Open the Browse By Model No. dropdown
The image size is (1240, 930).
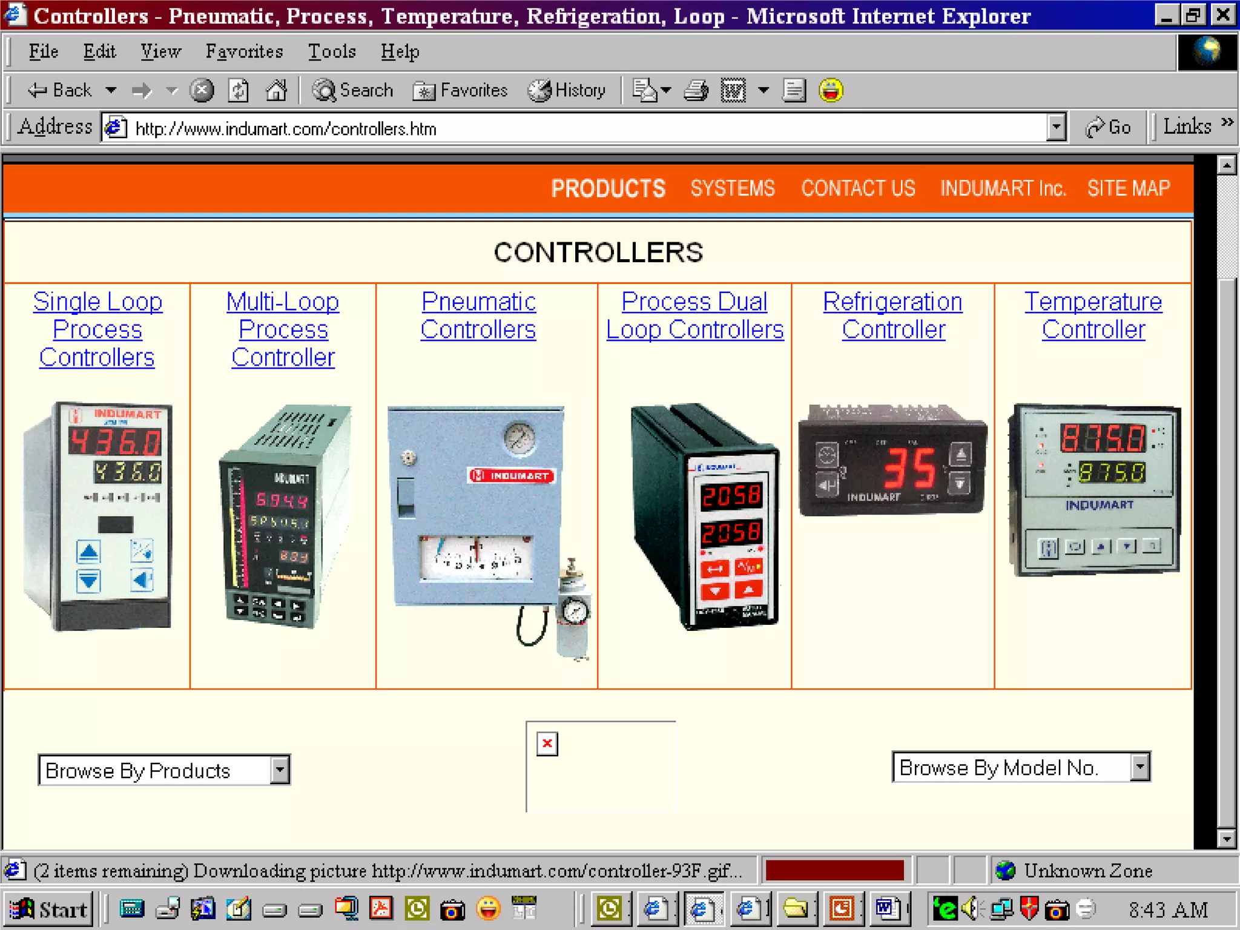point(1139,767)
